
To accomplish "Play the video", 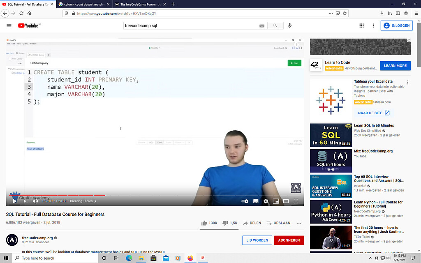I will click(15, 201).
